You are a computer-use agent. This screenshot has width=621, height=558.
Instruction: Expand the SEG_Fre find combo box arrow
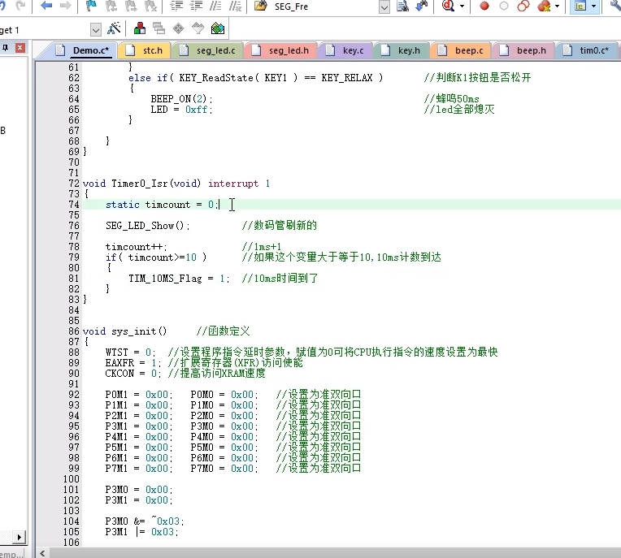coord(384,6)
